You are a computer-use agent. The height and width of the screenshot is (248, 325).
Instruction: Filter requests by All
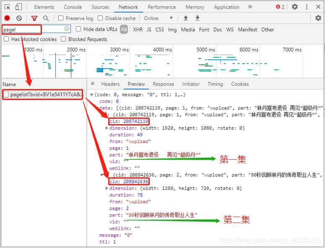tap(124, 30)
